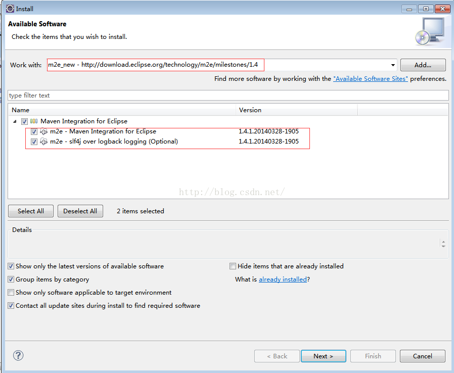
Task: Click the Eclipse Install window title icon
Action: click(x=10, y=9)
